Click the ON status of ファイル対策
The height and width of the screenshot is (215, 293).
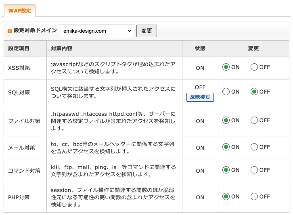(x=200, y=121)
